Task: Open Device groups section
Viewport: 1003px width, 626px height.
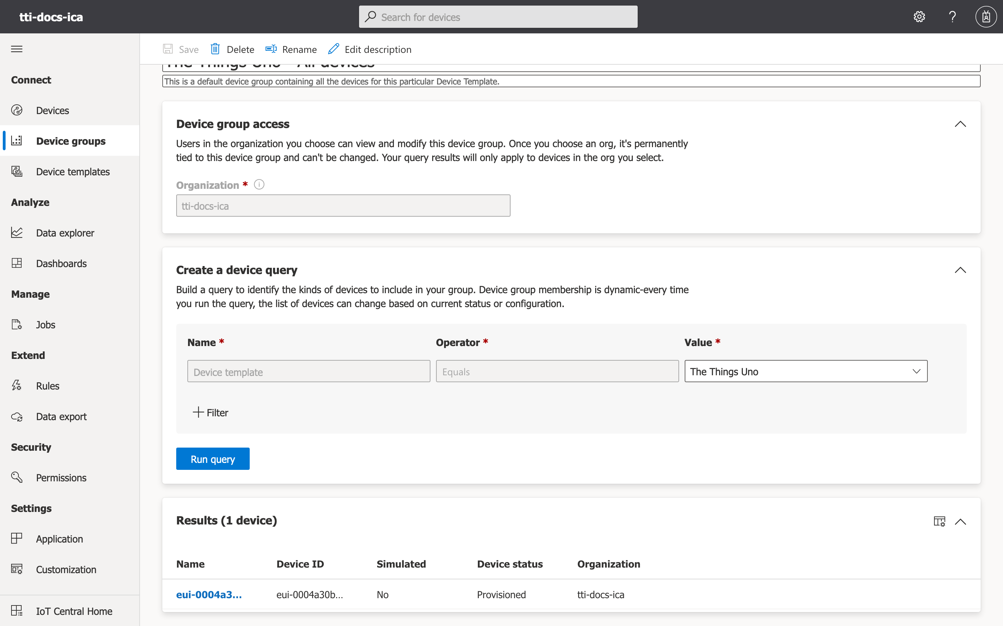Action: coord(71,141)
